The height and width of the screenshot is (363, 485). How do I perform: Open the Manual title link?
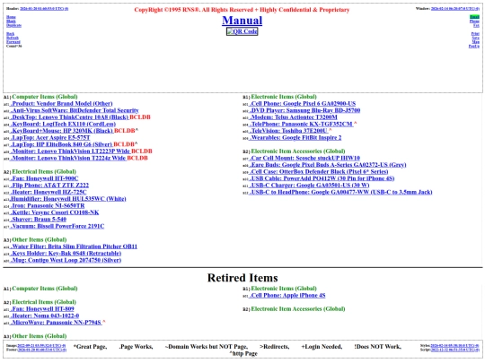point(242,21)
